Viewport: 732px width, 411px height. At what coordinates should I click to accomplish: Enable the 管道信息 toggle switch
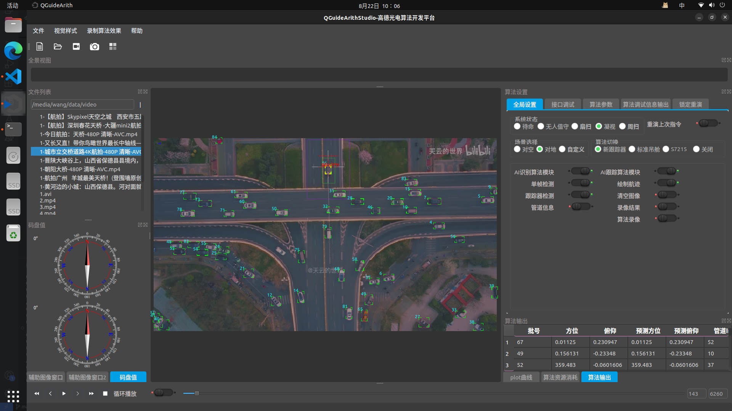tap(581, 207)
